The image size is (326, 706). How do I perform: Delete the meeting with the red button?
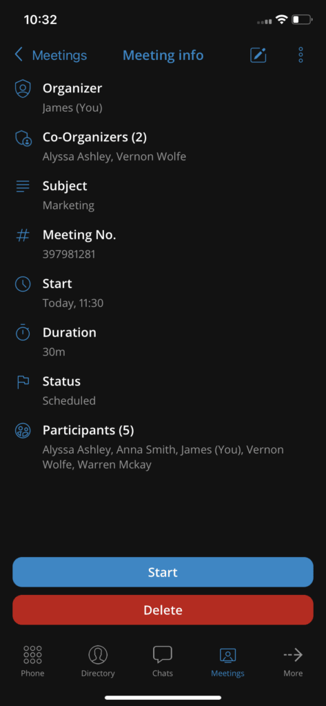coord(163,609)
